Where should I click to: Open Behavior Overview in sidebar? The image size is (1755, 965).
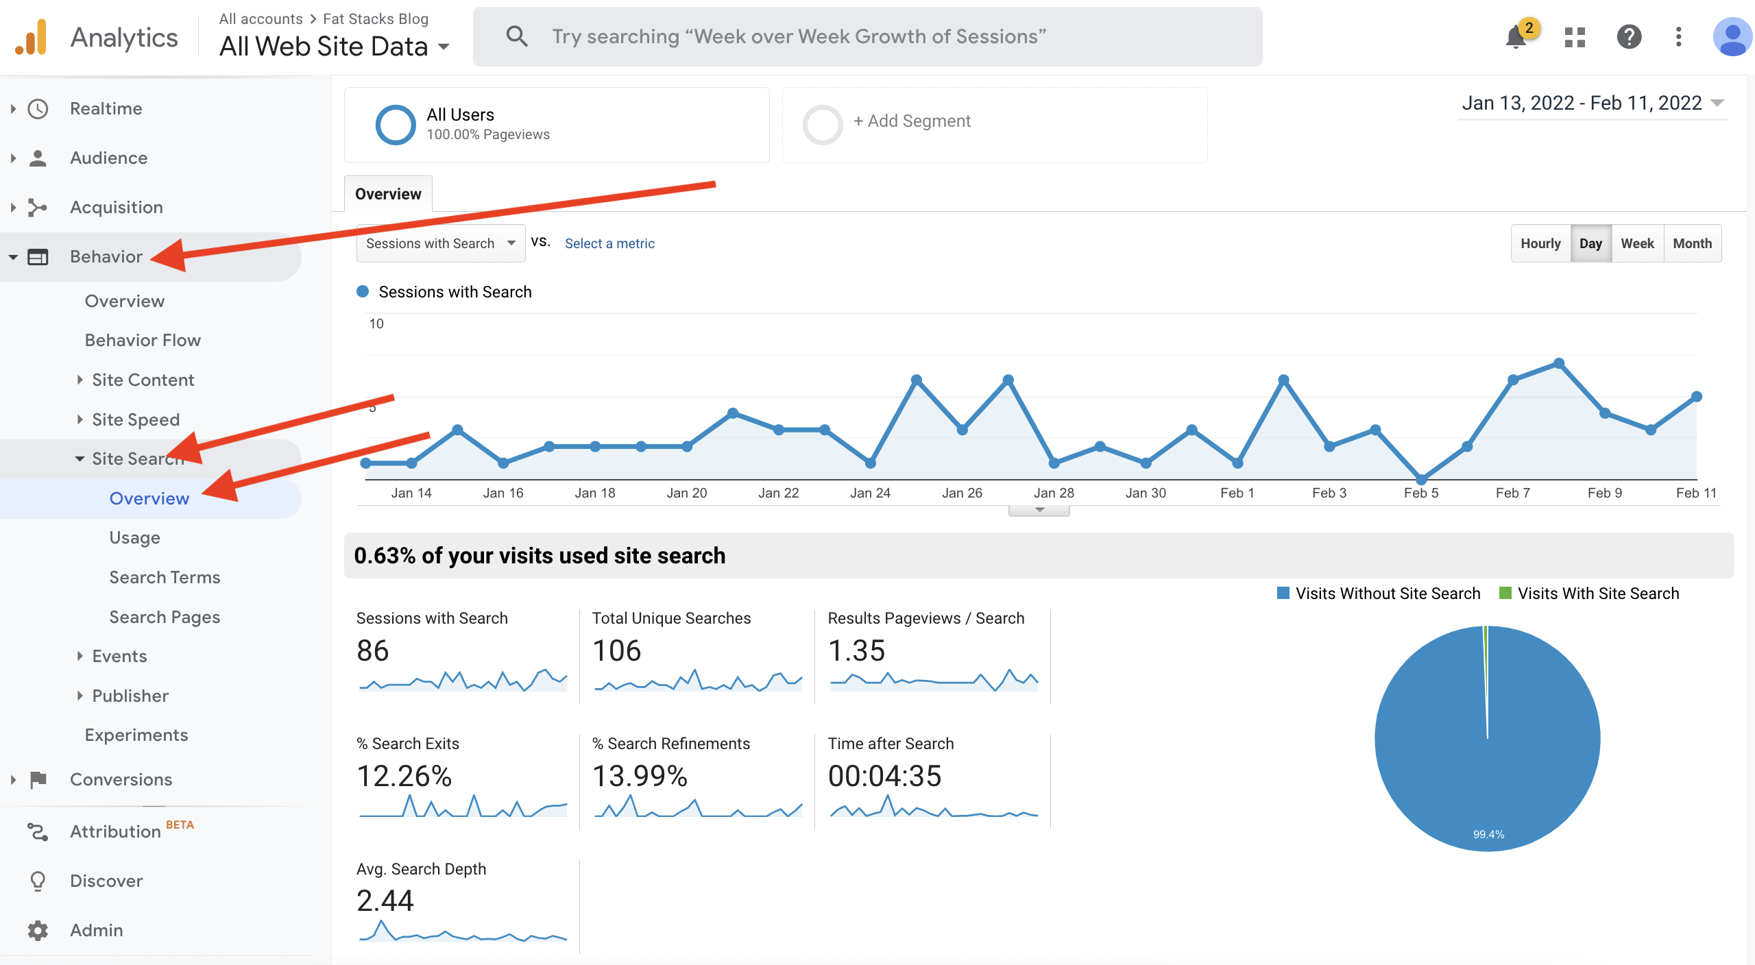pos(125,301)
